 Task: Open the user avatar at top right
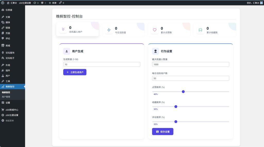pyautogui.click(x=261, y=3)
